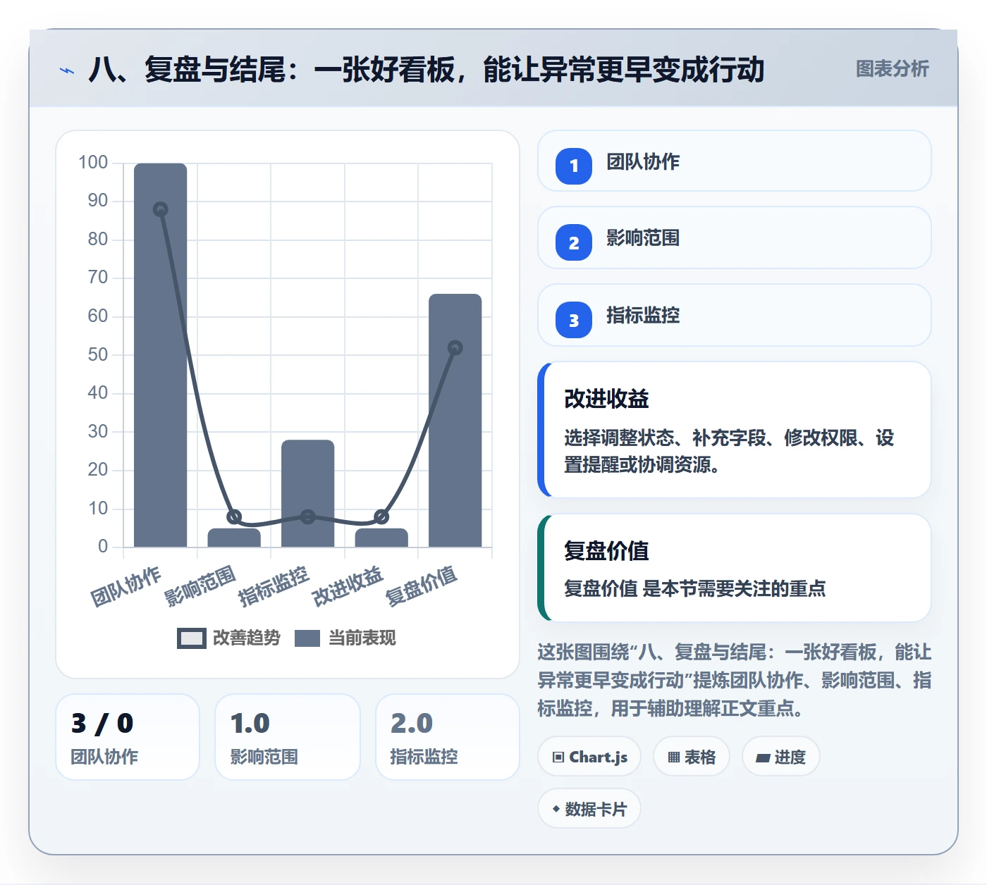Viewport: 987px width, 885px height.
Task: Toggle the 当前表现 legend swatch
Action: click(307, 638)
